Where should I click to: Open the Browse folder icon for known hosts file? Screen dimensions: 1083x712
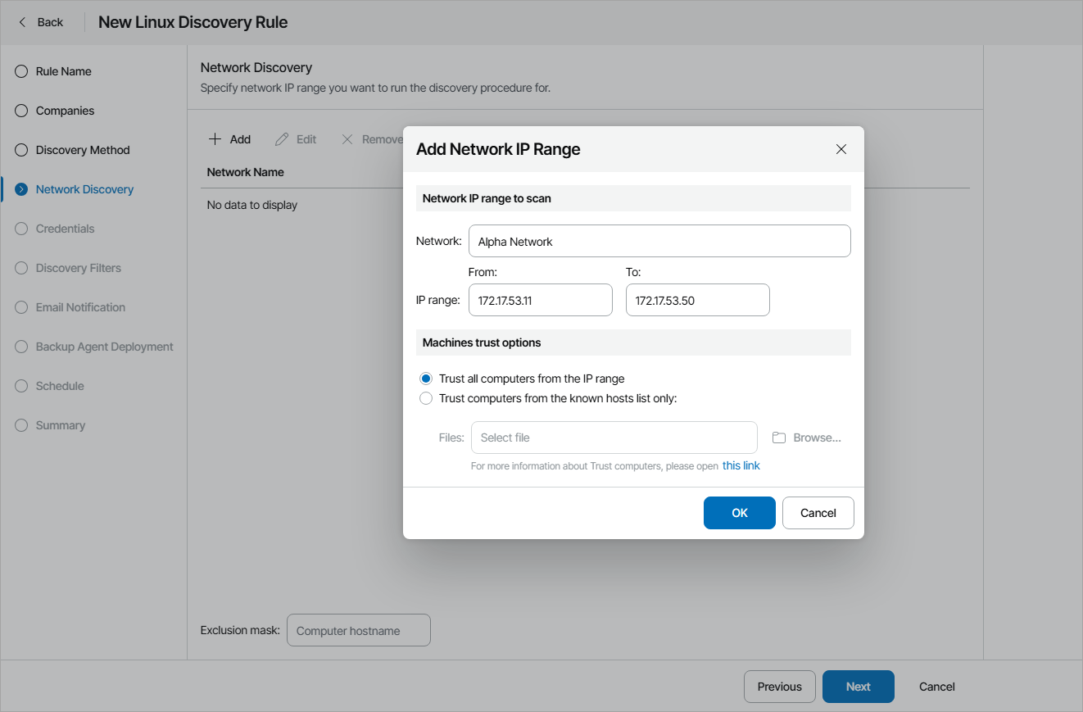[x=778, y=438]
